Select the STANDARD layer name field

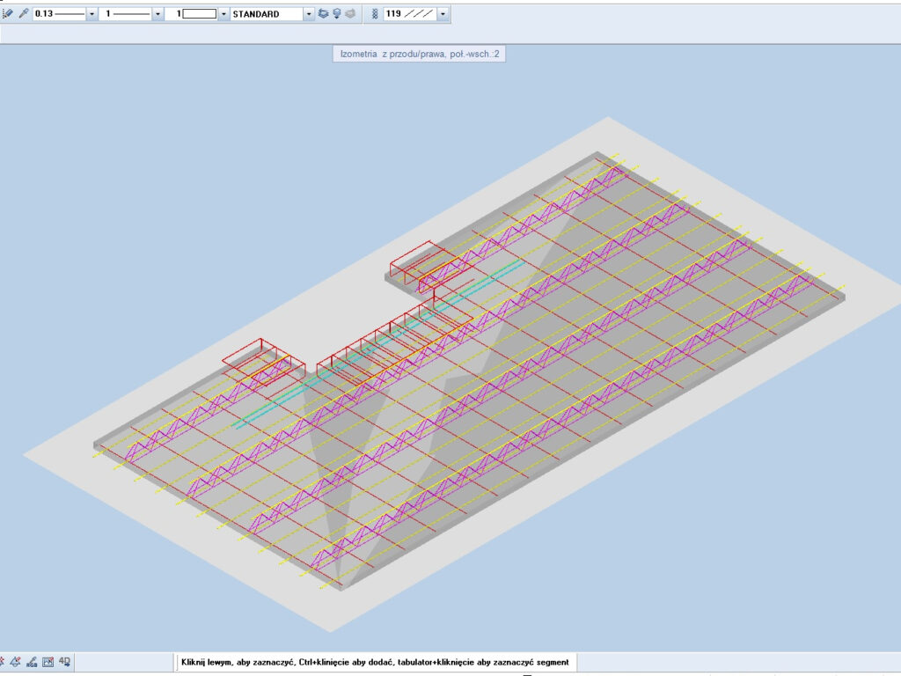pyautogui.click(x=266, y=14)
